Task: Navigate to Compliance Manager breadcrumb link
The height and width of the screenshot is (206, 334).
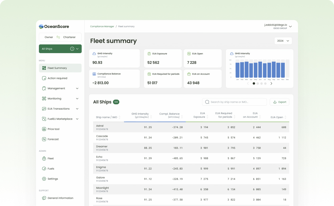Action: 102,26
